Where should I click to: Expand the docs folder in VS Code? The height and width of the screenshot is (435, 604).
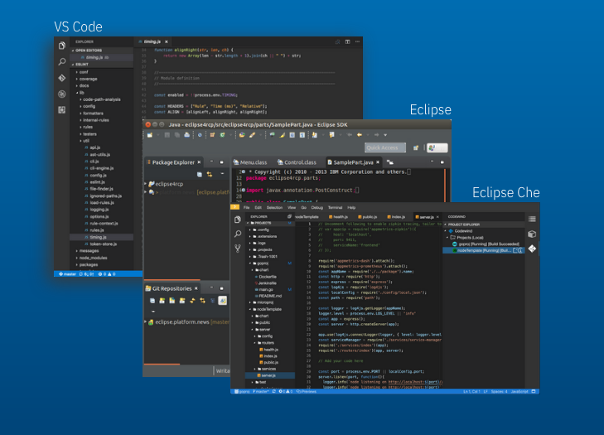(84, 85)
